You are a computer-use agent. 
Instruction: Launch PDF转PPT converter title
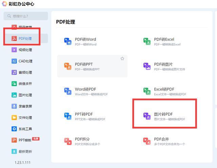click(x=84, y=64)
